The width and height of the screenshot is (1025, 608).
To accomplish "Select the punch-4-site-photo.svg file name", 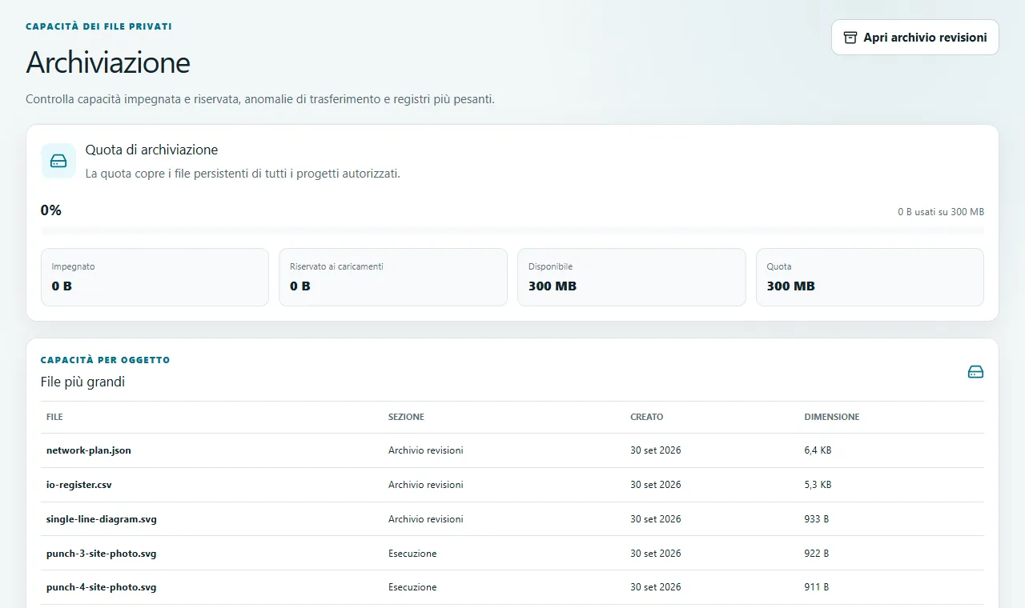I will pyautogui.click(x=102, y=587).
